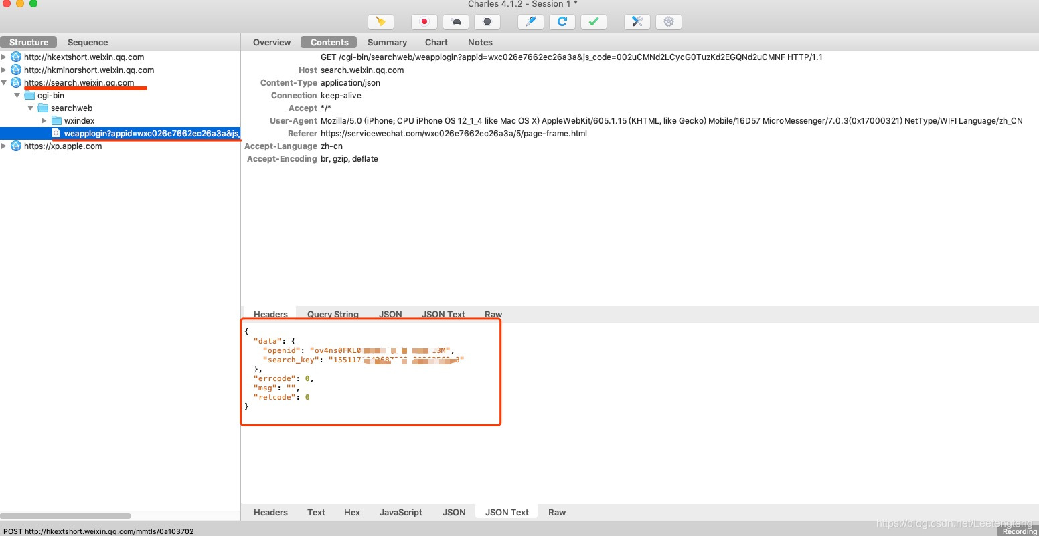Show request Raw tab
The height and width of the screenshot is (536, 1039).
click(x=493, y=314)
